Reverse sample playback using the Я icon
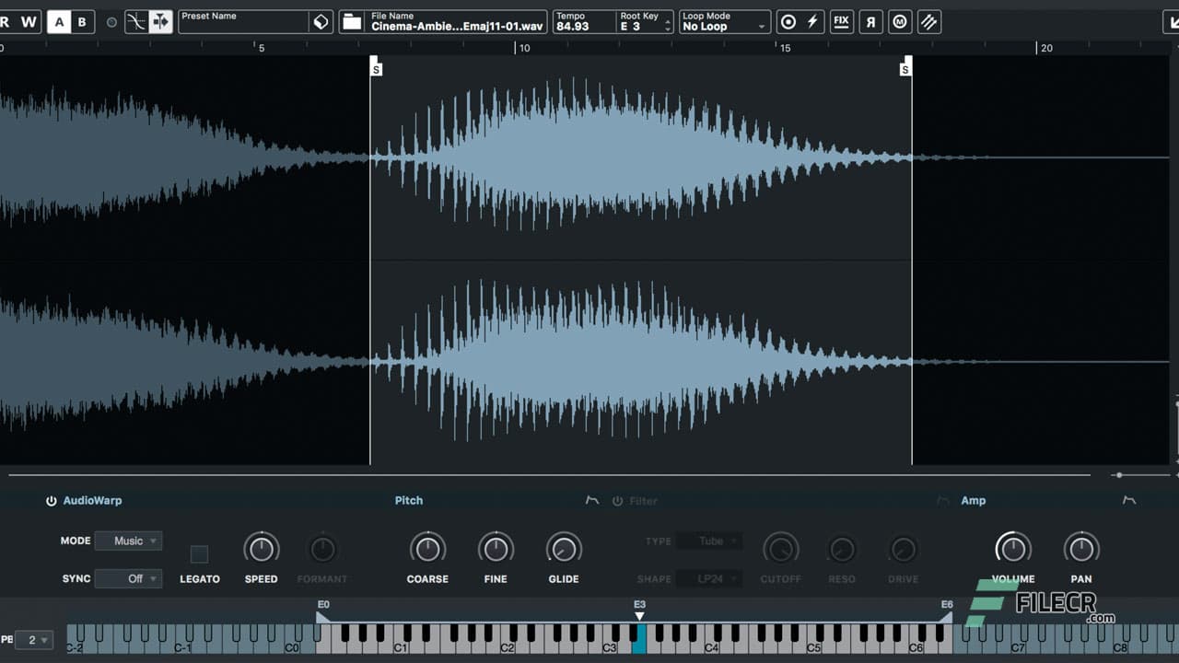Viewport: 1179px width, 663px height. click(x=870, y=21)
